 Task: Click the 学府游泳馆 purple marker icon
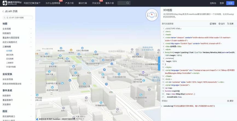pos(143,72)
